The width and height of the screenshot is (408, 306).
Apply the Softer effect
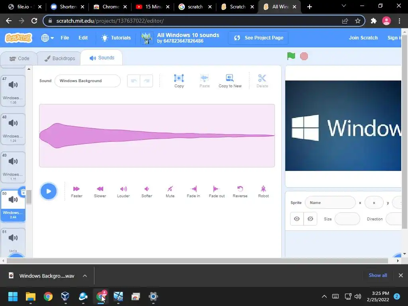(x=147, y=192)
